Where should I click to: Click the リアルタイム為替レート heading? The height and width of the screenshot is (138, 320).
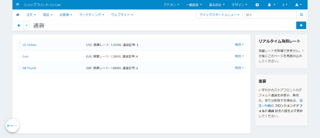click(x=279, y=41)
